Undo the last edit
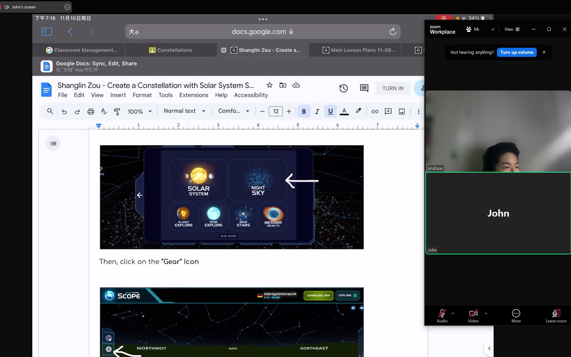Image resolution: width=571 pixels, height=357 pixels. (64, 111)
